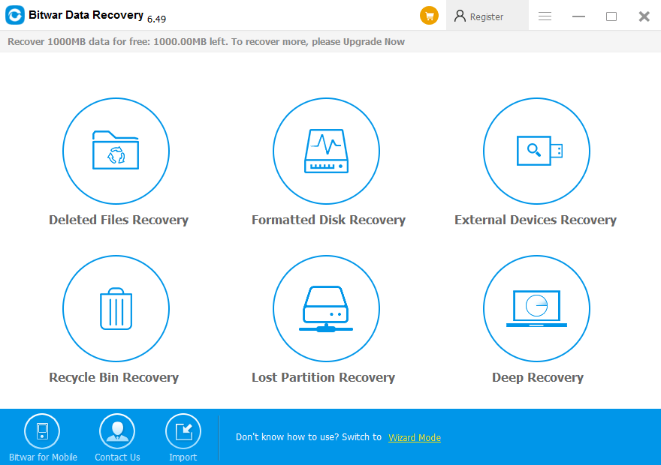Click the Lost Partition Recovery label
Image resolution: width=661 pixels, height=465 pixels.
[323, 377]
